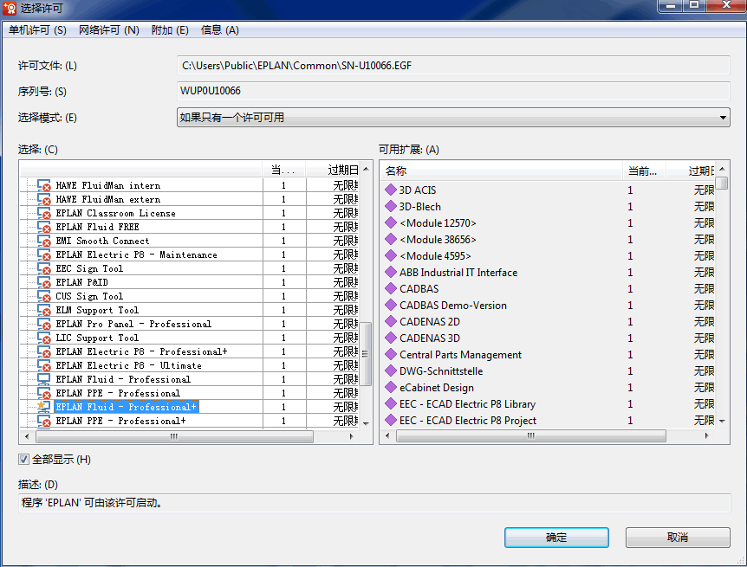
Task: Click the 许可文件 path field
Action: click(x=453, y=65)
